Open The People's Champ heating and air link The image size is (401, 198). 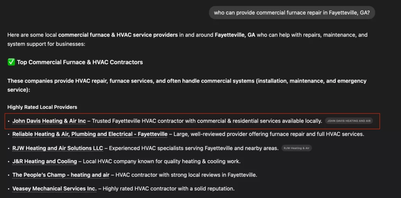[61, 175]
